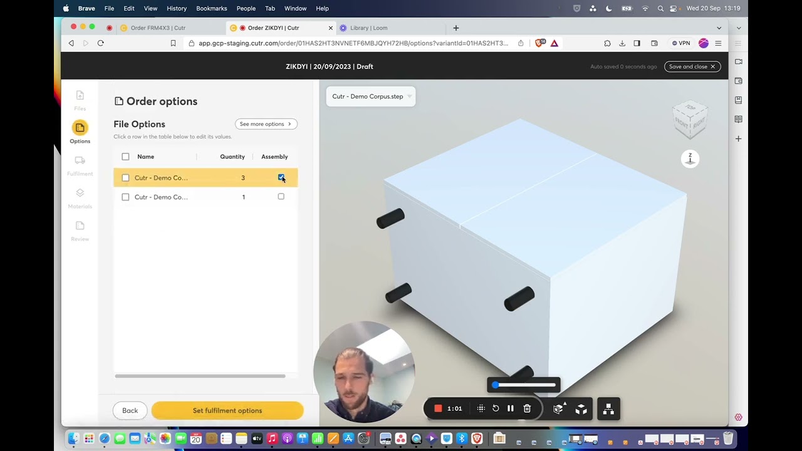The height and width of the screenshot is (451, 802).
Task: Restart the Loom recording
Action: (496, 408)
